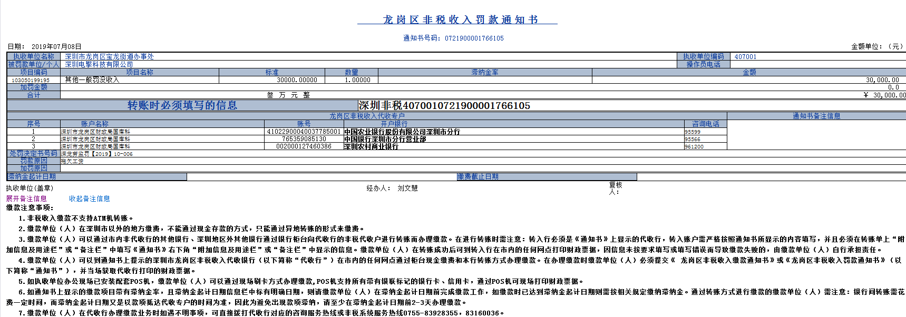Click the 缴款注意事项 heading
The image size is (906, 317).
point(30,207)
